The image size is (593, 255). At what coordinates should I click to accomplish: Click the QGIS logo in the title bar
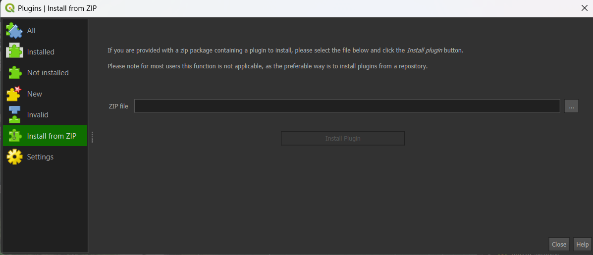pos(10,7)
